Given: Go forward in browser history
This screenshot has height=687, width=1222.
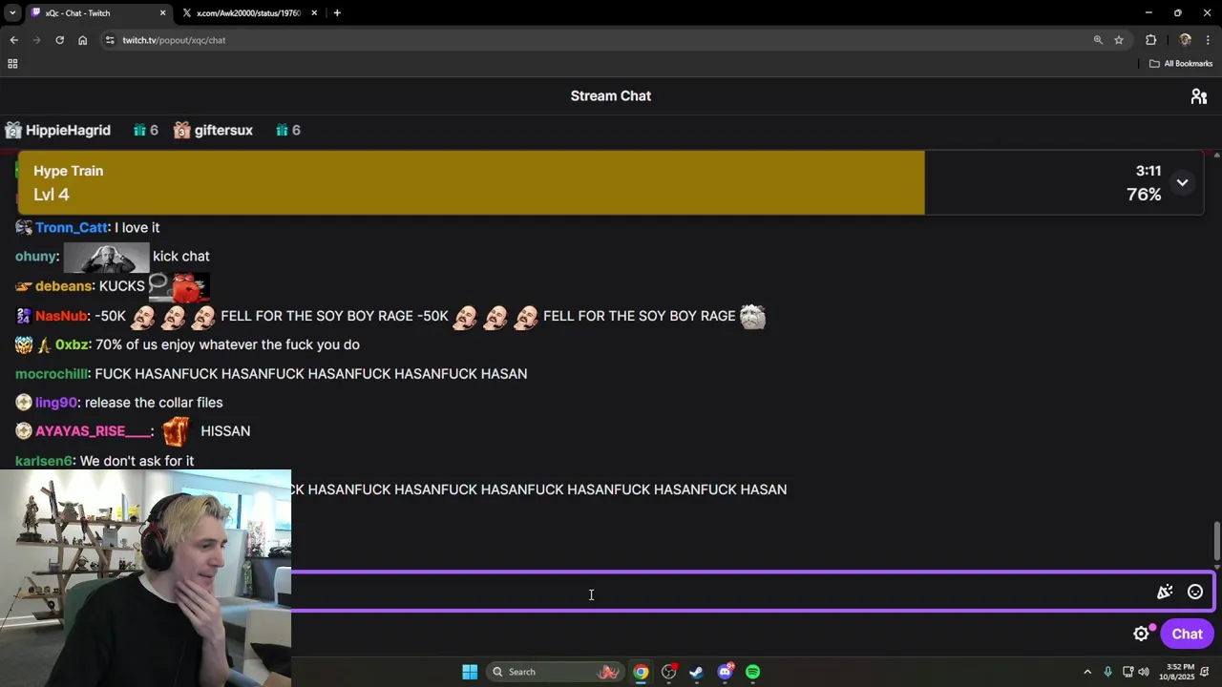Looking at the screenshot, I should coord(36,40).
